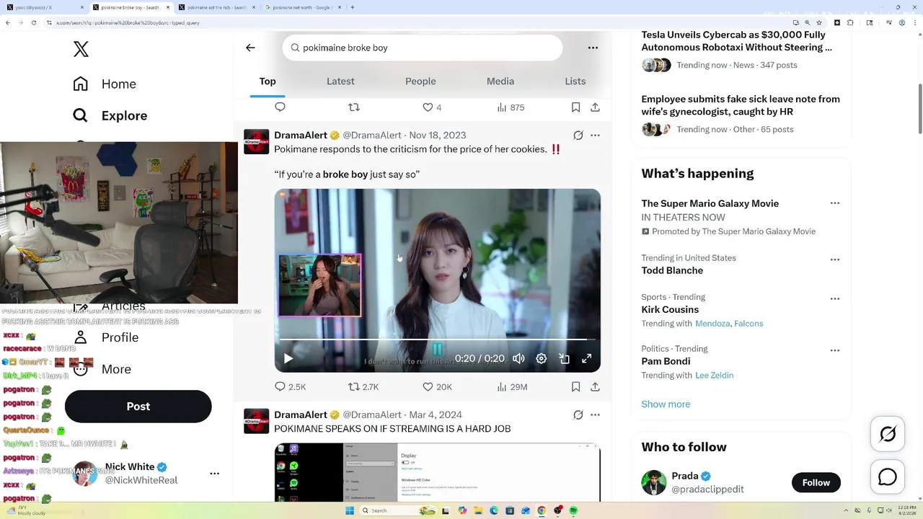
Task: Open the Lee Zeldin trending link
Action: click(715, 376)
